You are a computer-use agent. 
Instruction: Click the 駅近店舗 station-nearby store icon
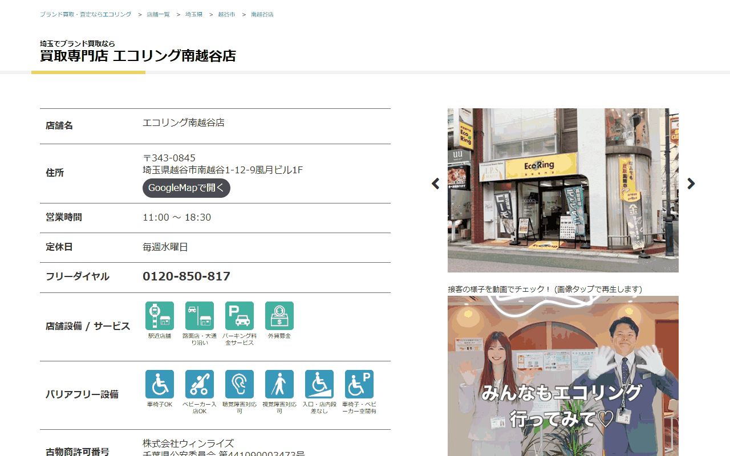coord(160,316)
